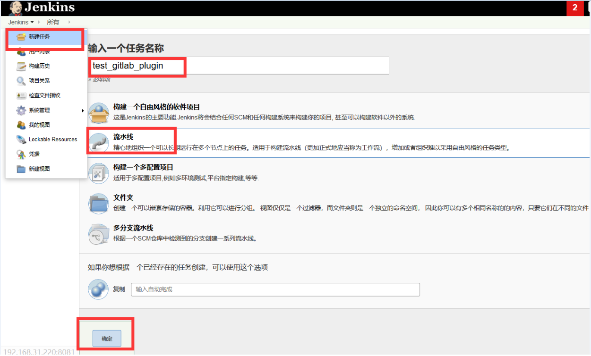Click the freestyle project description text
This screenshot has height=356, width=591.
(x=265, y=117)
